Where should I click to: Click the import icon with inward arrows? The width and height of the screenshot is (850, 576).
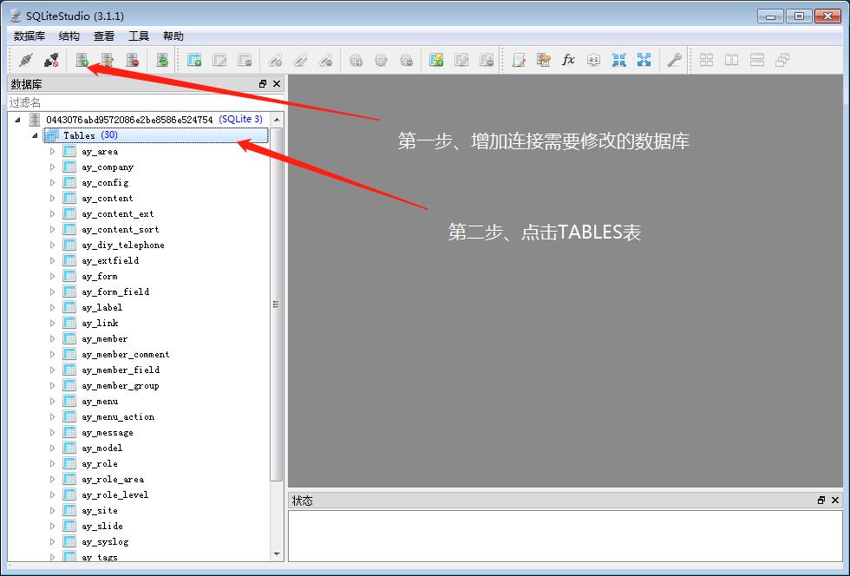(619, 60)
